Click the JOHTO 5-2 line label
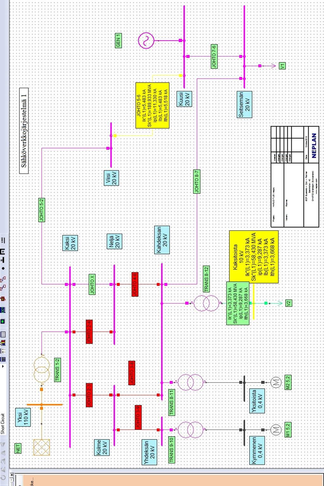The image size is (324, 486). [41, 209]
